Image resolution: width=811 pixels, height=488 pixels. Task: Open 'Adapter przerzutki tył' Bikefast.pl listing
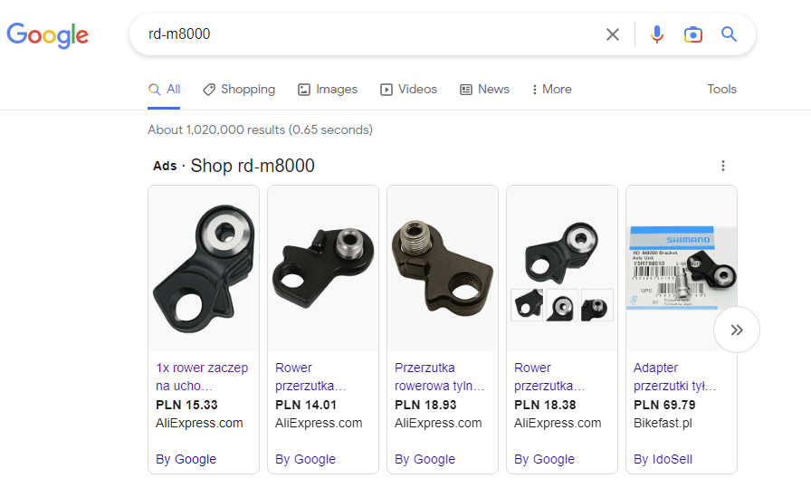(x=675, y=377)
